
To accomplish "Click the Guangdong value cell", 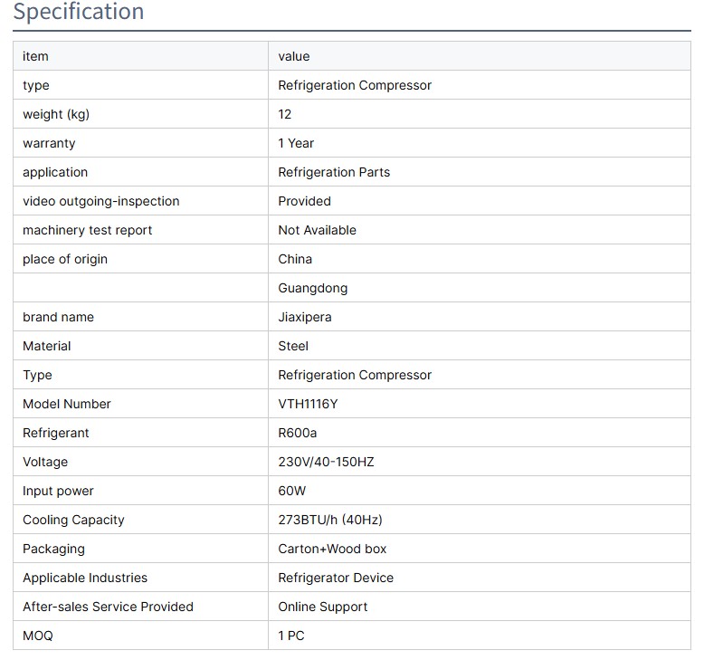I will point(312,288).
